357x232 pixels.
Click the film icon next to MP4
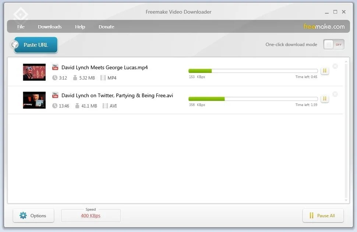(x=103, y=78)
